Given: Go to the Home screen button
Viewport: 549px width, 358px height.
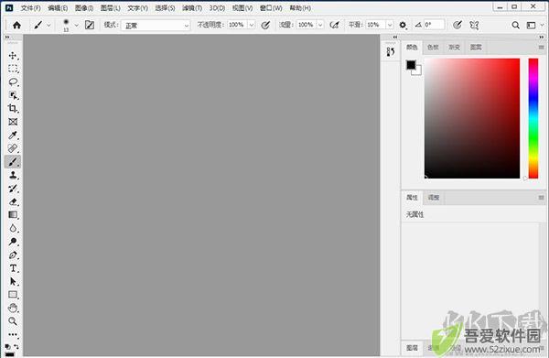Looking at the screenshot, I should (x=16, y=25).
